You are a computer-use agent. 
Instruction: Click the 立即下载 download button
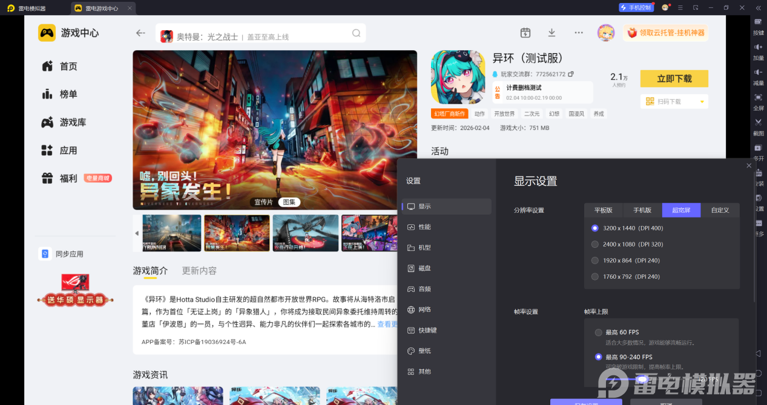point(674,79)
